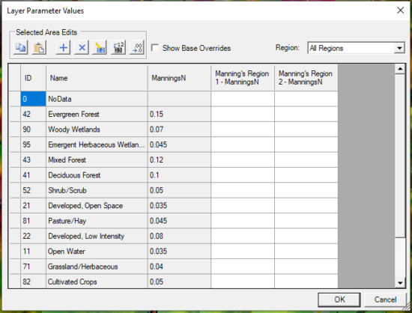This screenshot has width=412, height=313.
Task: Click the Developed, Low Intensity name cell
Action: click(x=97, y=236)
